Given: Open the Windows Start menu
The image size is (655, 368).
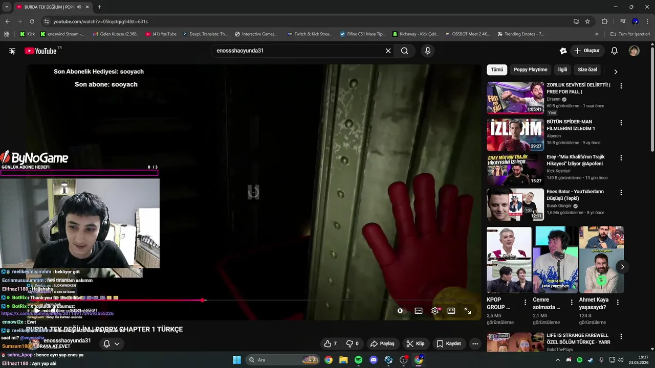Looking at the screenshot, I should pos(237,360).
